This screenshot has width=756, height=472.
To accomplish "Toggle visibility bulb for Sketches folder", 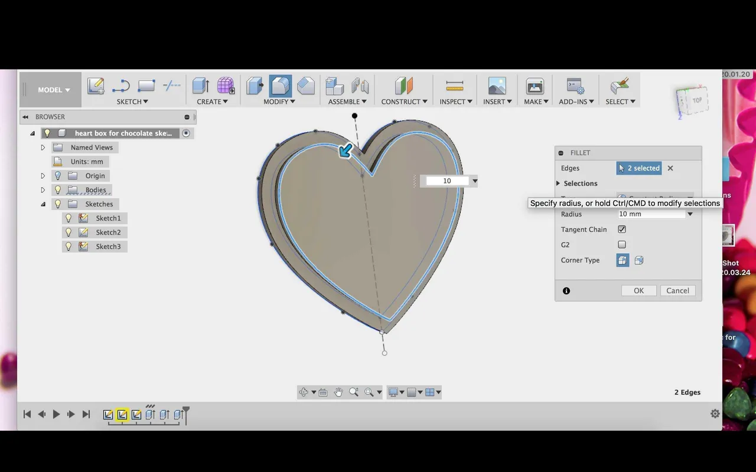I will [58, 204].
